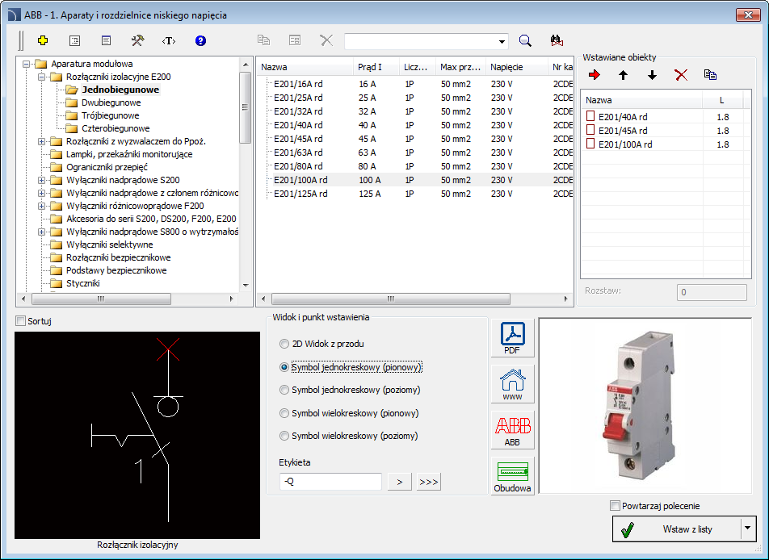
Task: Click the L column header in objects list
Action: [x=722, y=100]
